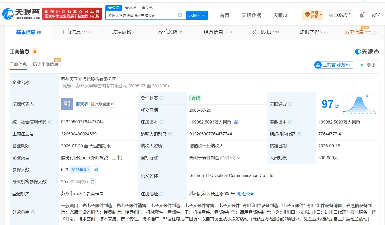Image resolution: width=385 pixels, height=225 pixels.
Task: Open the 公司发展 tab
Action: click(x=265, y=32)
